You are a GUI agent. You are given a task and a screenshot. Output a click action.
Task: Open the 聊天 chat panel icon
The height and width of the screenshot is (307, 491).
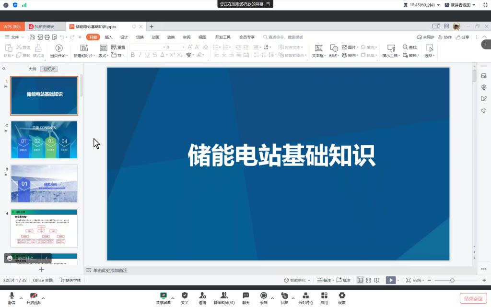point(245,295)
